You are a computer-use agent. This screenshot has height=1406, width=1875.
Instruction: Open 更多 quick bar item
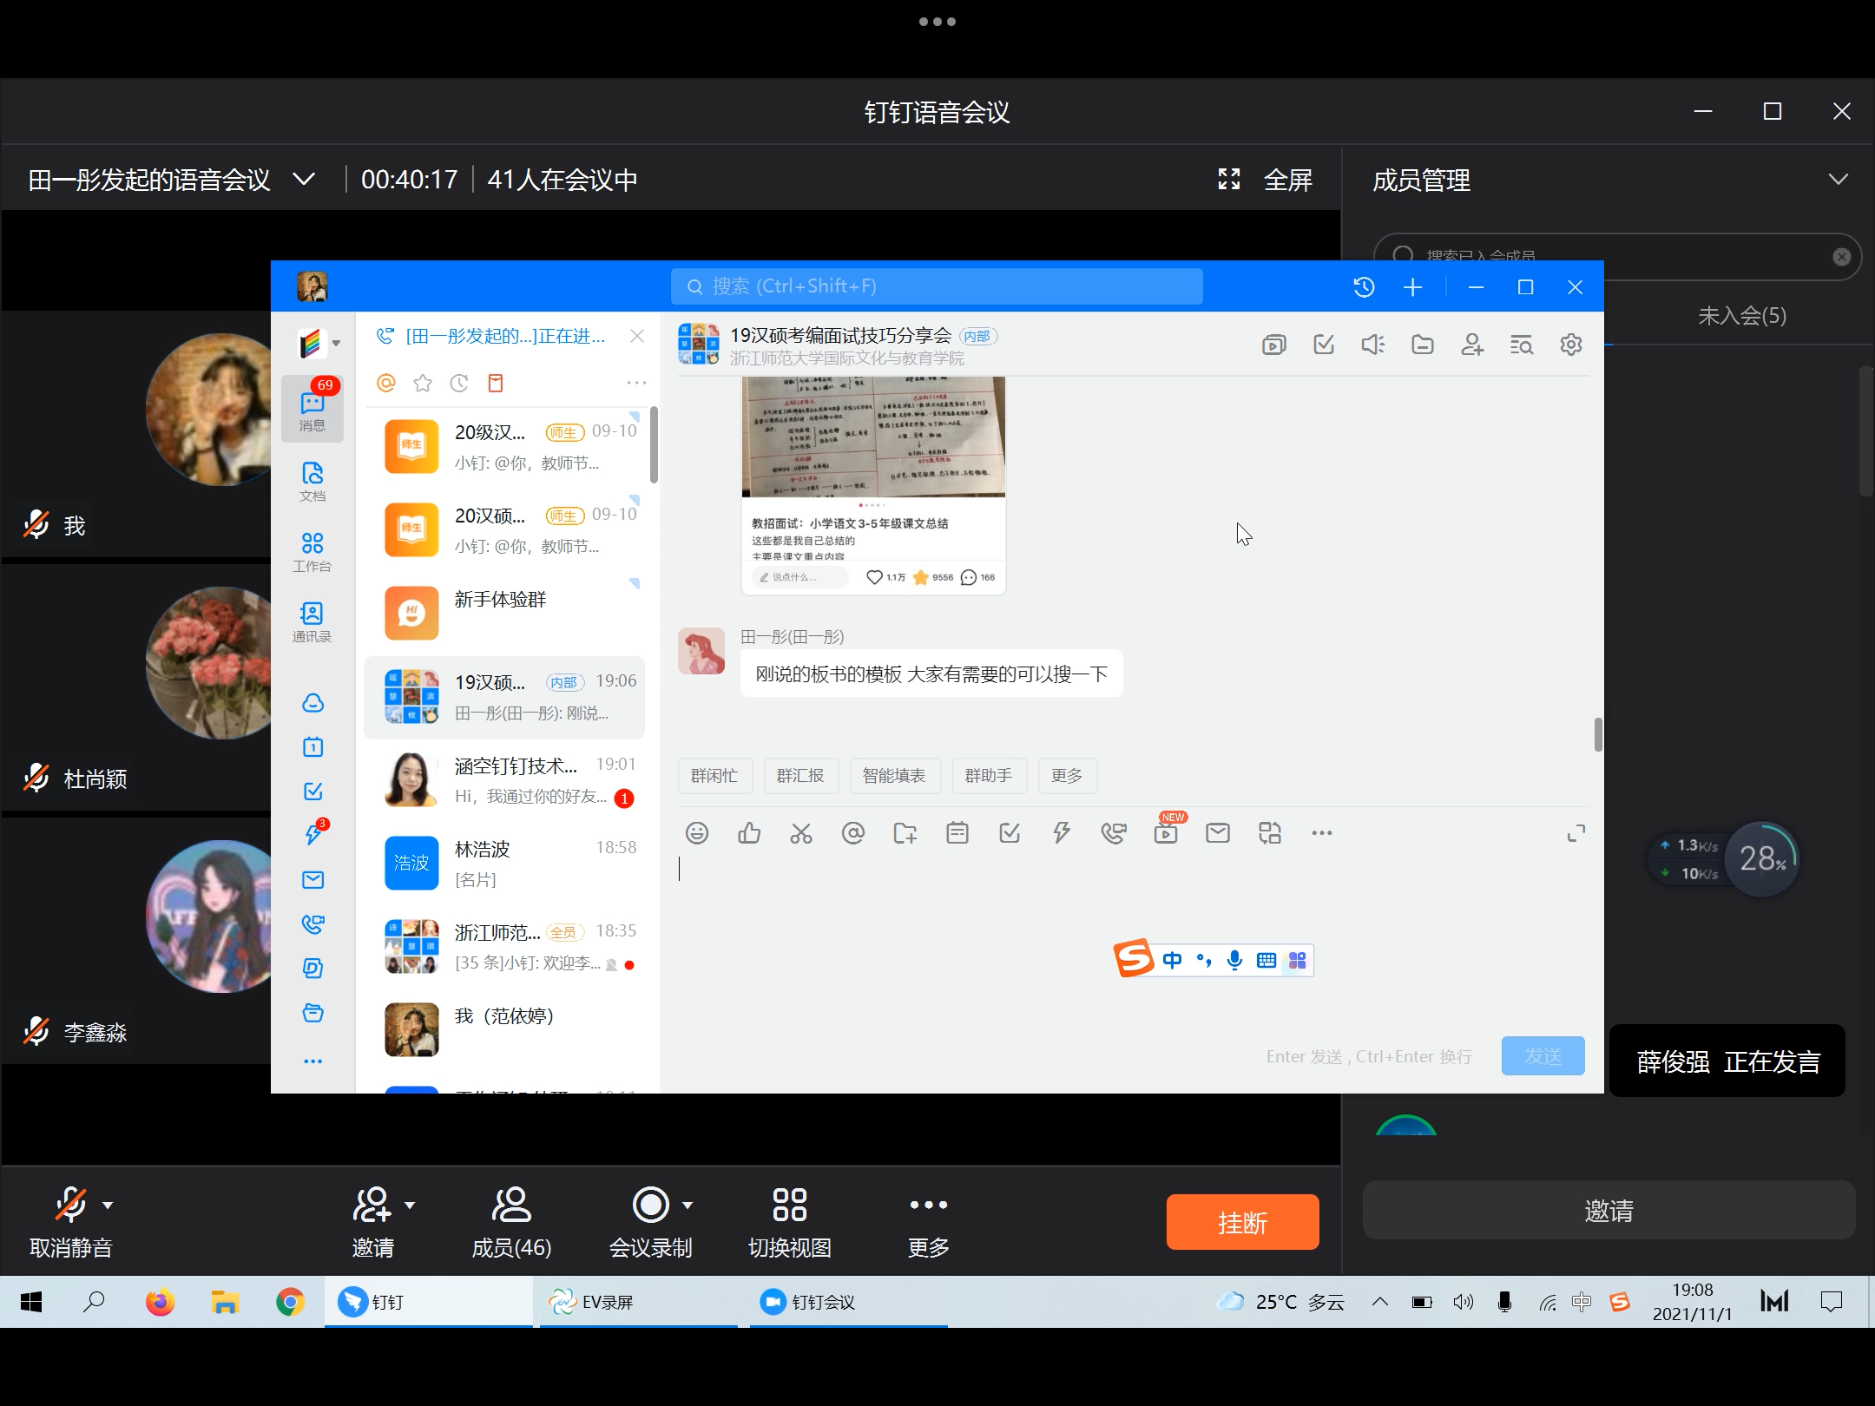1067,775
